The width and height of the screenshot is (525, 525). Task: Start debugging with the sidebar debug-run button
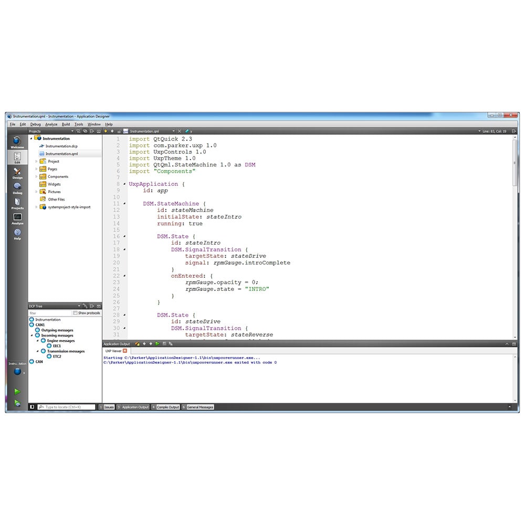pyautogui.click(x=17, y=403)
